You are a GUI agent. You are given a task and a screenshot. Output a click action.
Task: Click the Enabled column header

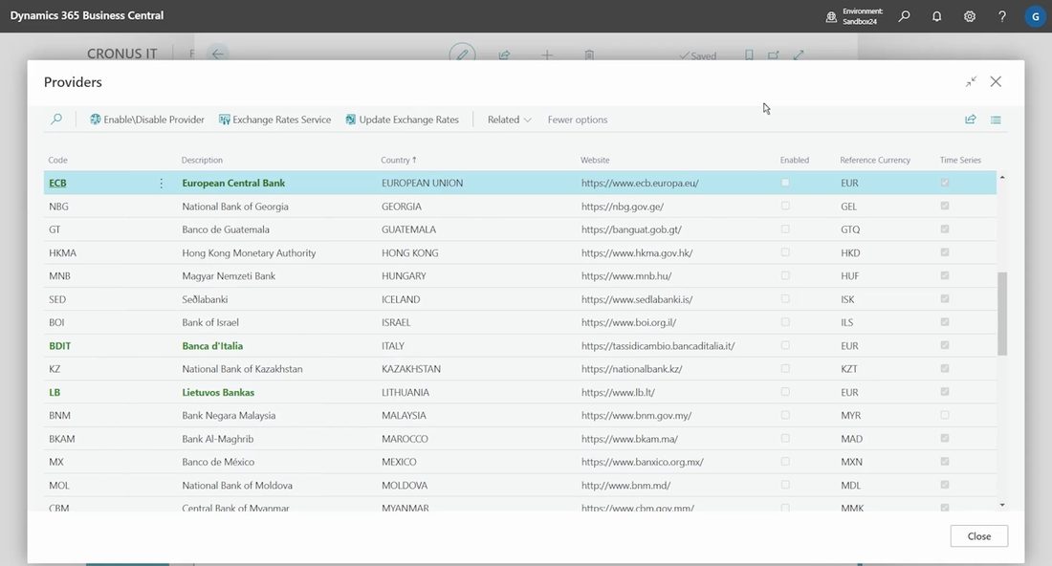[795, 160]
